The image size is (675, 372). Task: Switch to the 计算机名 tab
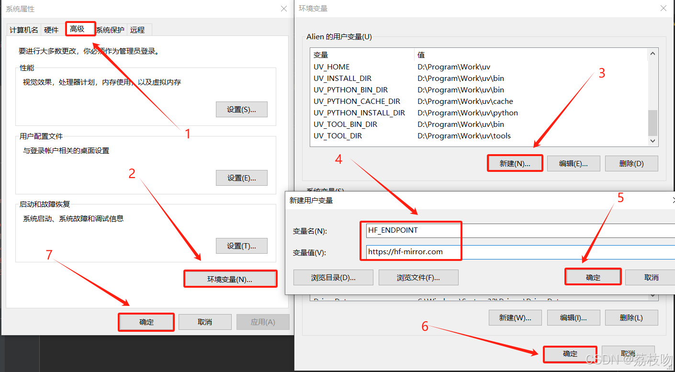[24, 30]
